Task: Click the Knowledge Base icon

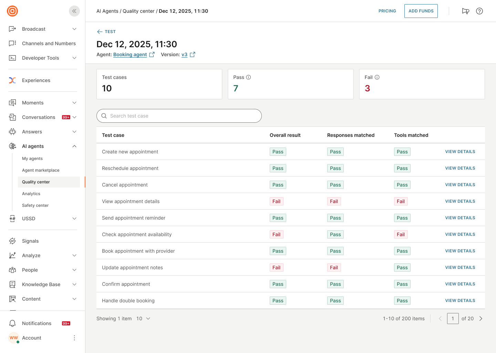Action: tap(12, 284)
